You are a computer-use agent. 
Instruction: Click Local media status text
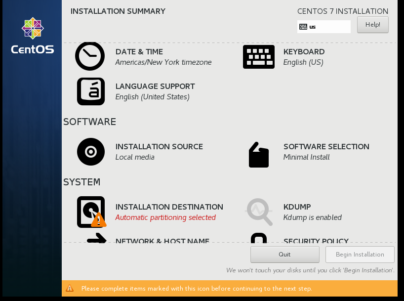coord(135,157)
